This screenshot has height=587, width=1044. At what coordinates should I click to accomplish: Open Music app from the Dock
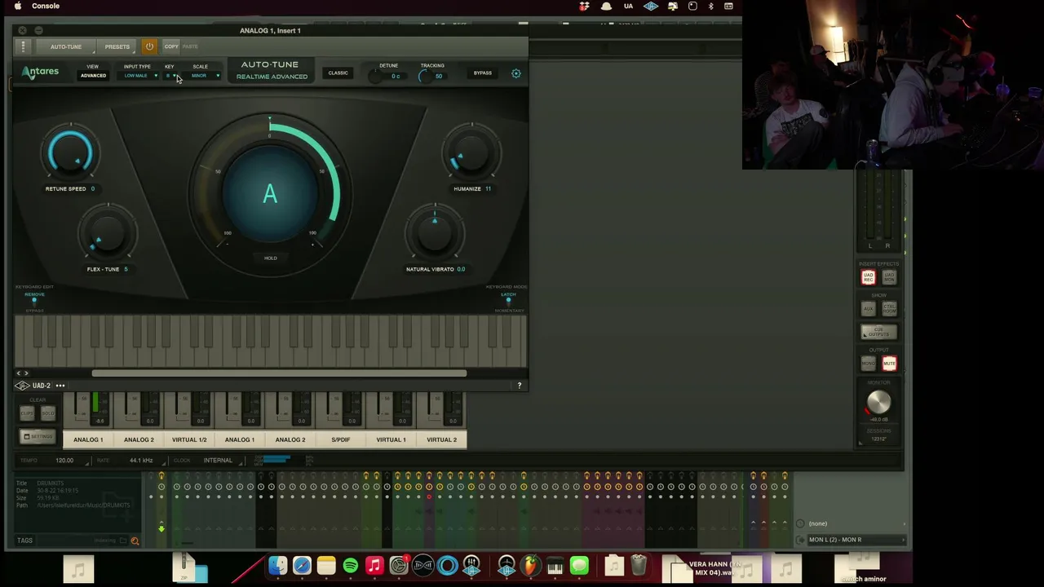coord(374,565)
